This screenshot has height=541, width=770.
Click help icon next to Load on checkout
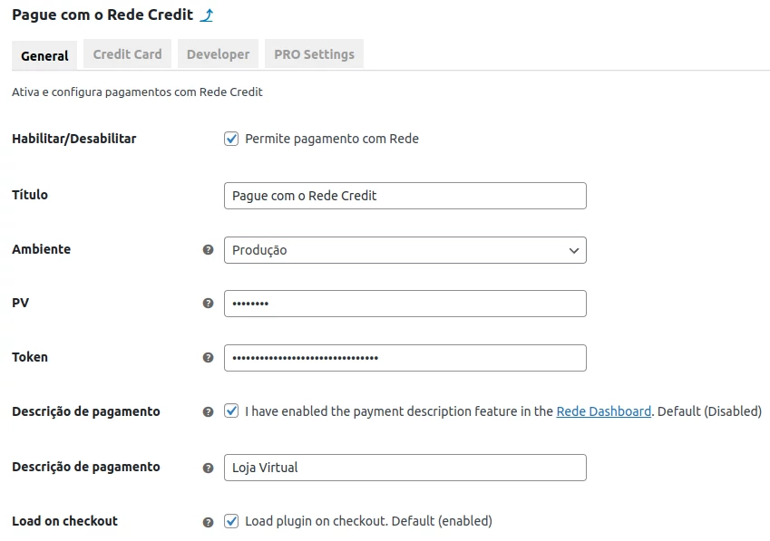tap(208, 522)
